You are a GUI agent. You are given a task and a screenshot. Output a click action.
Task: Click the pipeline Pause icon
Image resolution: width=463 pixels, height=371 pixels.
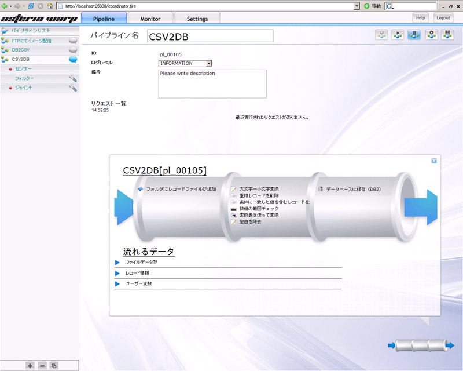coord(414,35)
